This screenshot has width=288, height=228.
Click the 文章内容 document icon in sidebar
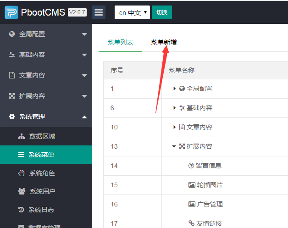12,75
